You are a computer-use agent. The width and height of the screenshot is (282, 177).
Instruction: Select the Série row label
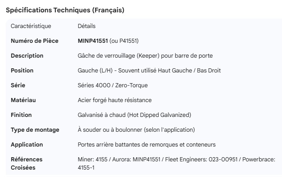pyautogui.click(x=18, y=85)
